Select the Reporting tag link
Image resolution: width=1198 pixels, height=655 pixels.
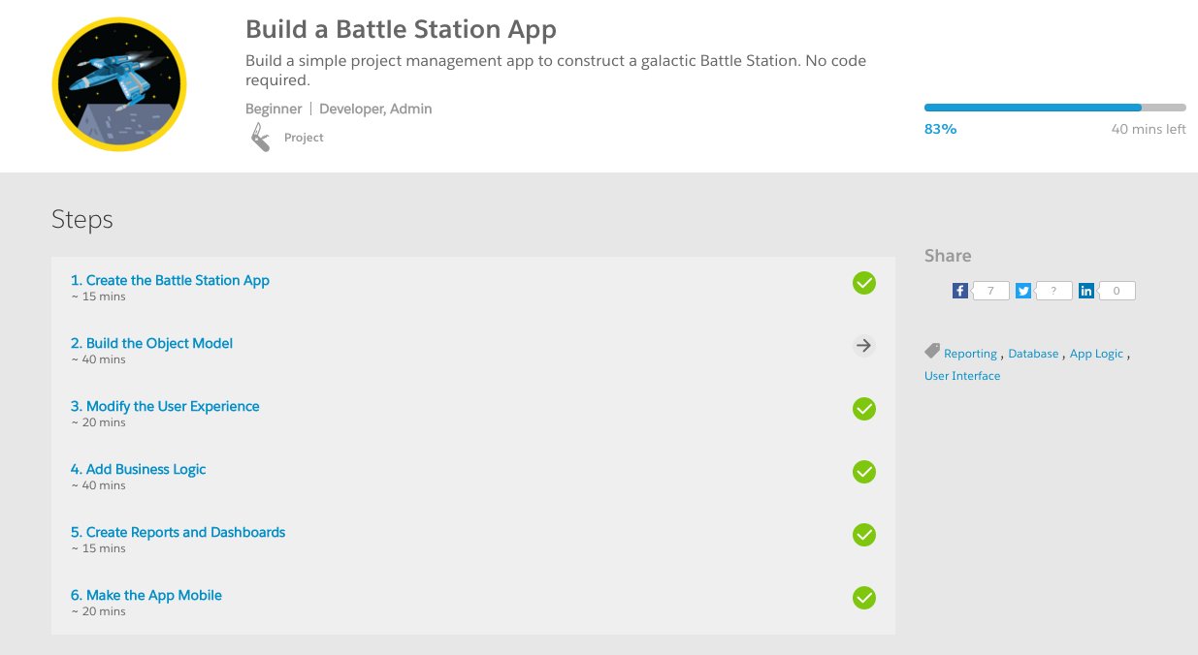970,355
